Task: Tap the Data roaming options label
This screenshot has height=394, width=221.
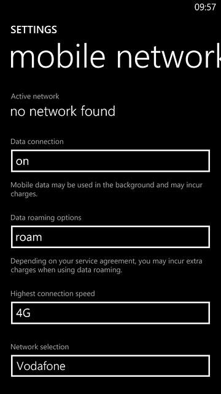Action: point(46,217)
